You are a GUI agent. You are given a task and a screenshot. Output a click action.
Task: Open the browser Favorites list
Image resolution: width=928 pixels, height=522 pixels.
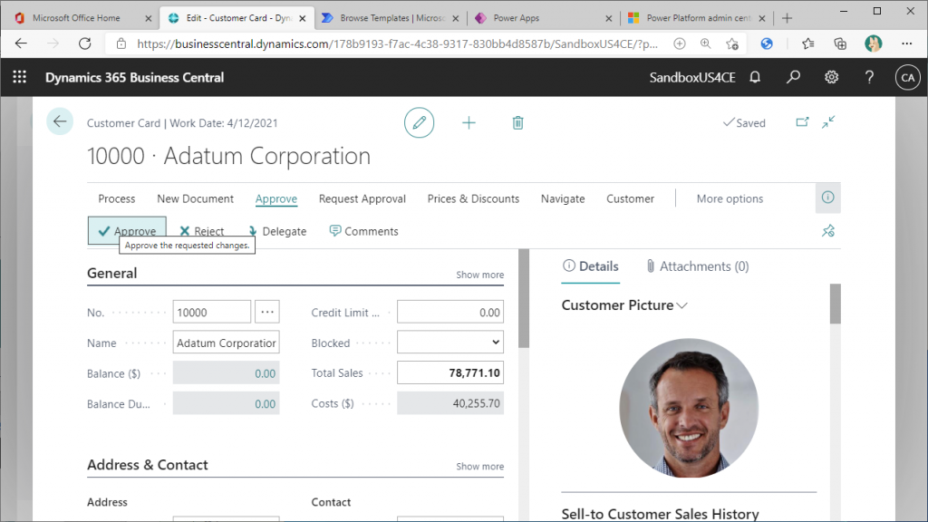point(807,43)
